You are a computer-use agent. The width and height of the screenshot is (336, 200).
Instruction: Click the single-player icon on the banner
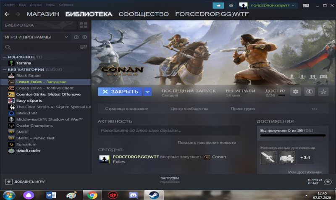tap(291, 76)
